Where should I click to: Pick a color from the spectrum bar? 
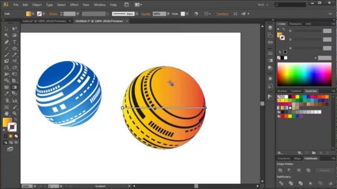[x=304, y=74]
